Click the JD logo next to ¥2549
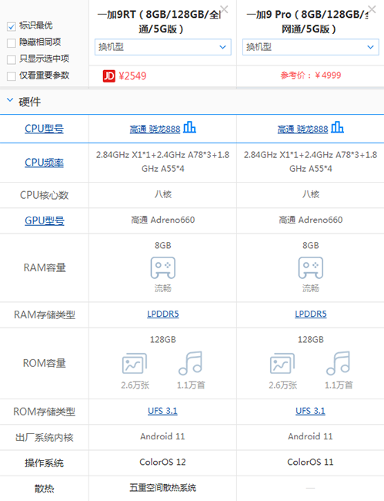This screenshot has width=384, height=501. click(109, 76)
